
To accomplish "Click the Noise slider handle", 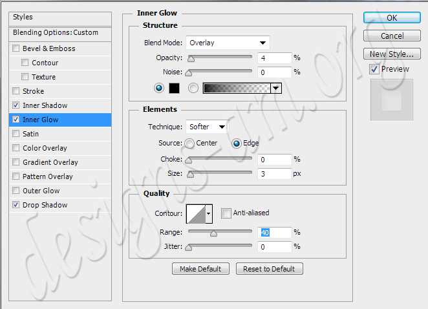I will point(189,73).
